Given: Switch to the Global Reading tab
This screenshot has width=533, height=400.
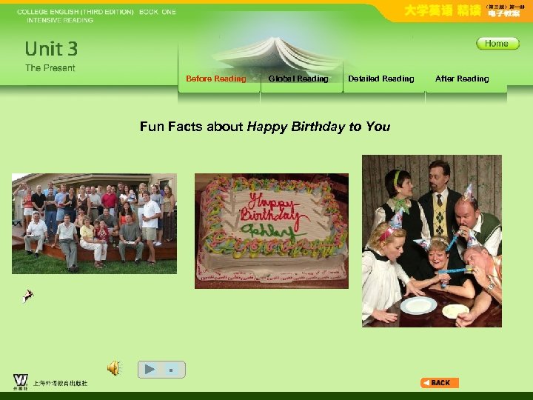Looking at the screenshot, I should click(x=298, y=79).
